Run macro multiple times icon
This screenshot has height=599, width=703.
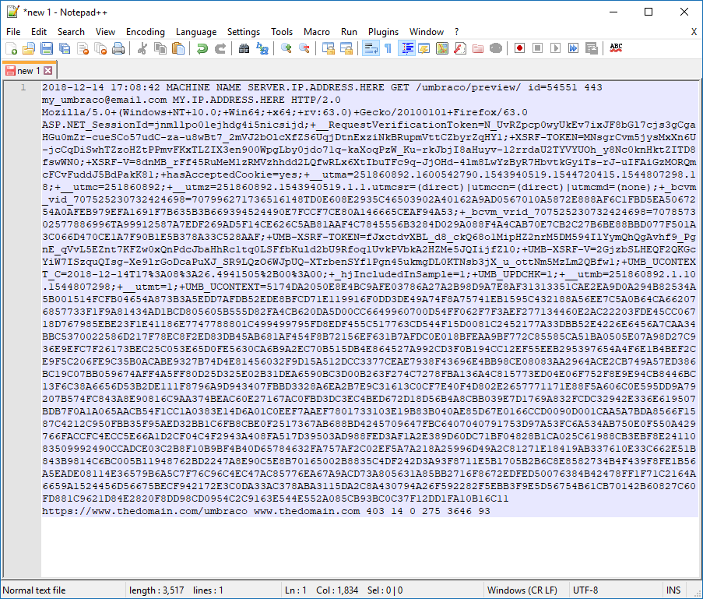pyautogui.click(x=574, y=48)
